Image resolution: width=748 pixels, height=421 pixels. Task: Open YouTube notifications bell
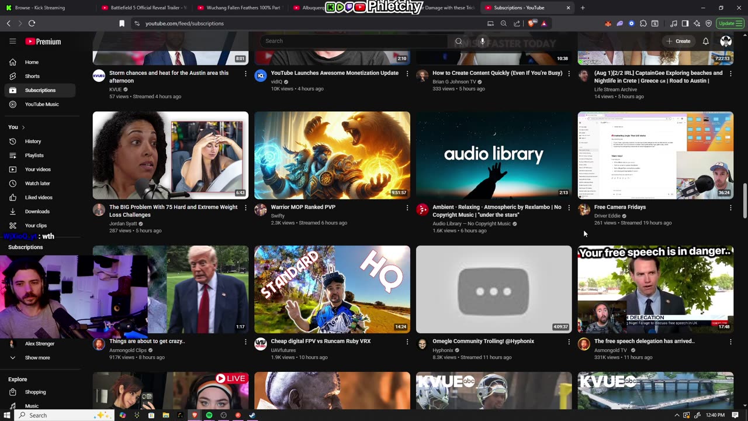[x=705, y=41]
